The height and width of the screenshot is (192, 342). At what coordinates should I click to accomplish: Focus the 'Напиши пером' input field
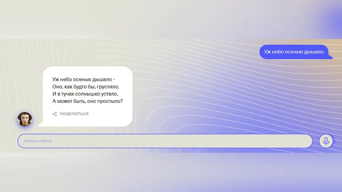click(165, 141)
